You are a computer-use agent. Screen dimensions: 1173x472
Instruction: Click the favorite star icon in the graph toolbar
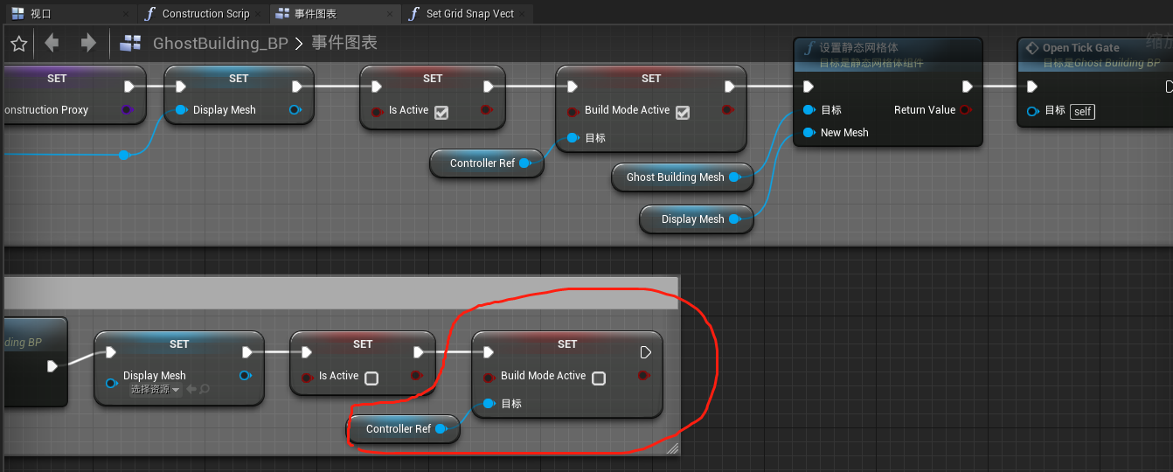click(x=19, y=43)
